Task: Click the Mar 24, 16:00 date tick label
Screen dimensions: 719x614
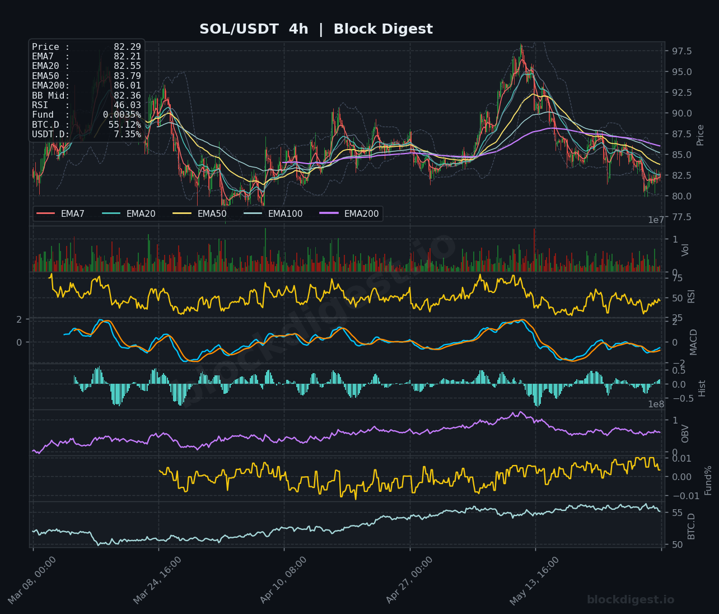Action: [158, 580]
